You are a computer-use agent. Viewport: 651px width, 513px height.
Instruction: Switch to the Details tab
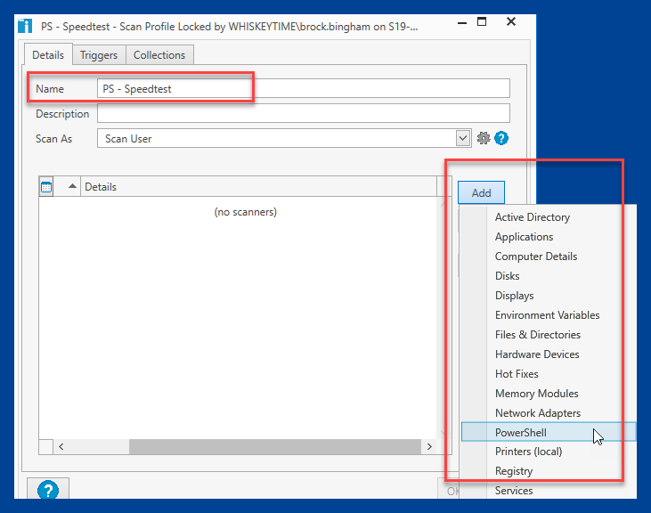[48, 55]
